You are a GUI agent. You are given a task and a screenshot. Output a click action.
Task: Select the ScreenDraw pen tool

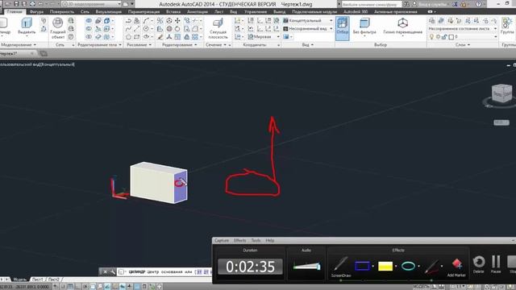[340, 267]
